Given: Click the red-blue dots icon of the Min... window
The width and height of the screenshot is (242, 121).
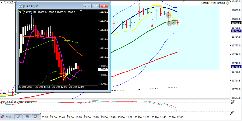Looking at the screenshot, I should 3,117.
